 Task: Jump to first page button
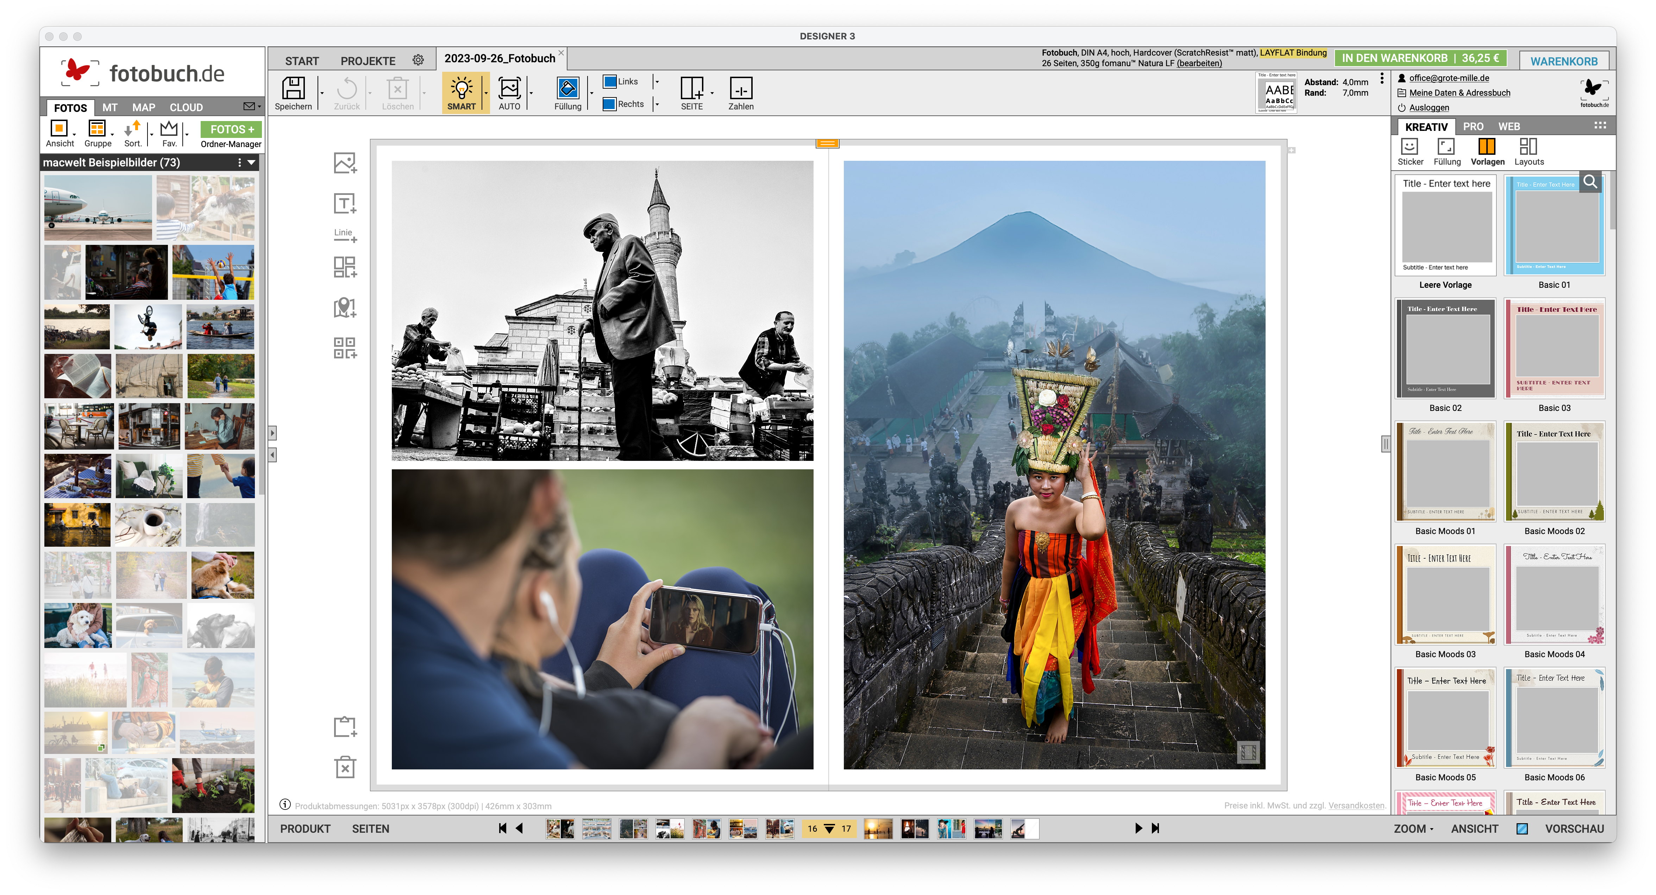pos(503,829)
